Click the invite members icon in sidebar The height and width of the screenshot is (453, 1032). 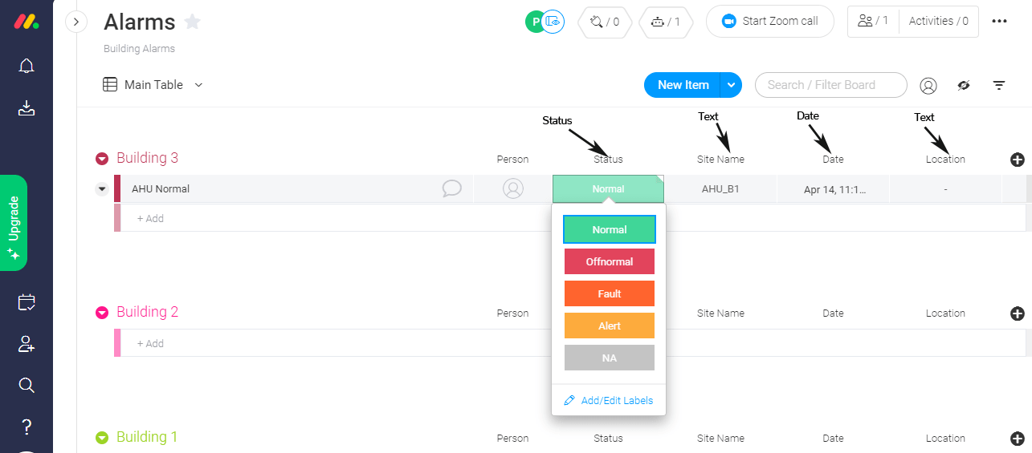27,344
